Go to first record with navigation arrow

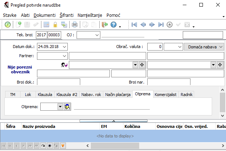coord(134,25)
